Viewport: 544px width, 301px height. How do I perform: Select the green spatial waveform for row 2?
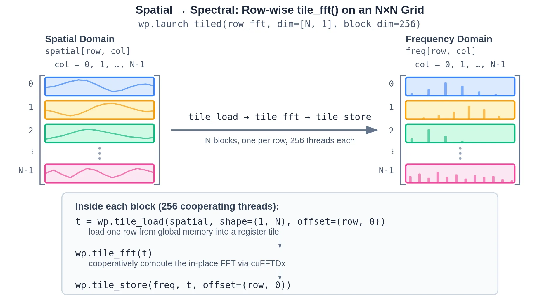pyautogui.click(x=99, y=133)
